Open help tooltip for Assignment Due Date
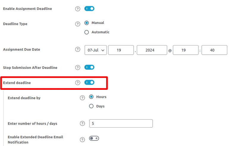238x146 pixels. [x=78, y=50]
